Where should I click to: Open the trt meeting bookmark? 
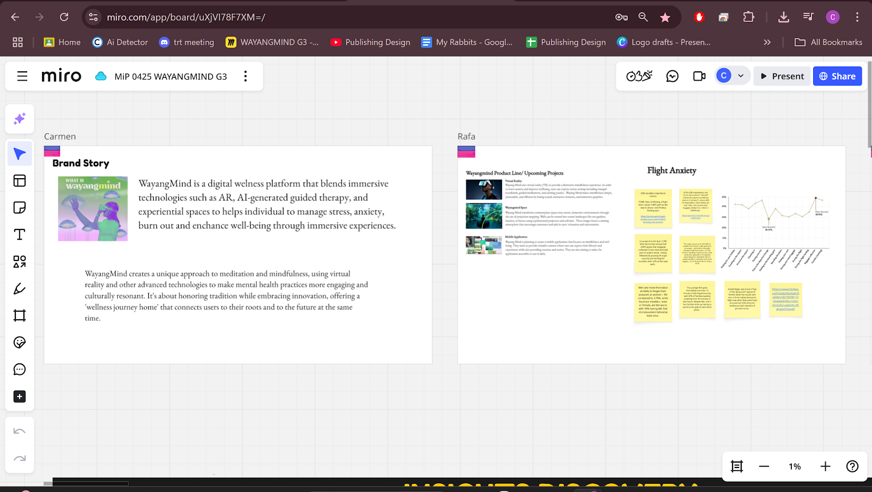(186, 42)
